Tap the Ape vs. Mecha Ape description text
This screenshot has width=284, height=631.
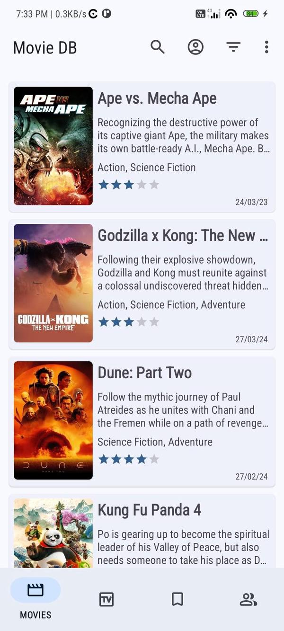click(183, 135)
